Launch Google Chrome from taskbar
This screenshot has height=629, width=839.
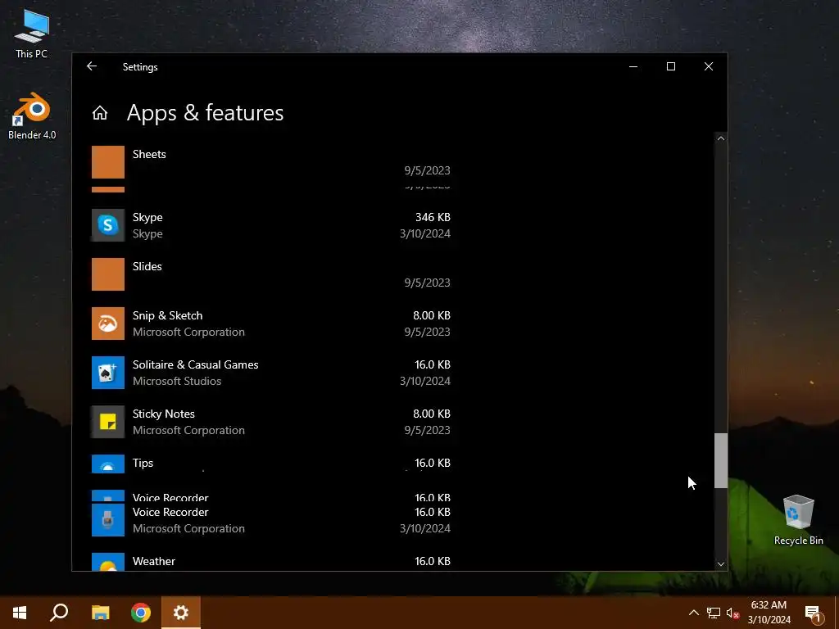tap(141, 613)
